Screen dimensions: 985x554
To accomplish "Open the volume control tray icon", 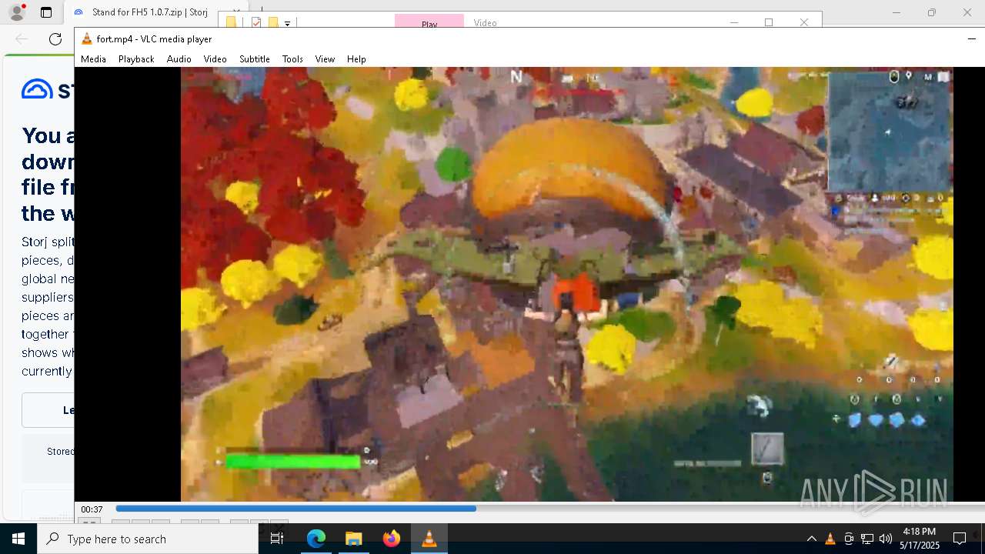I will [x=885, y=539].
